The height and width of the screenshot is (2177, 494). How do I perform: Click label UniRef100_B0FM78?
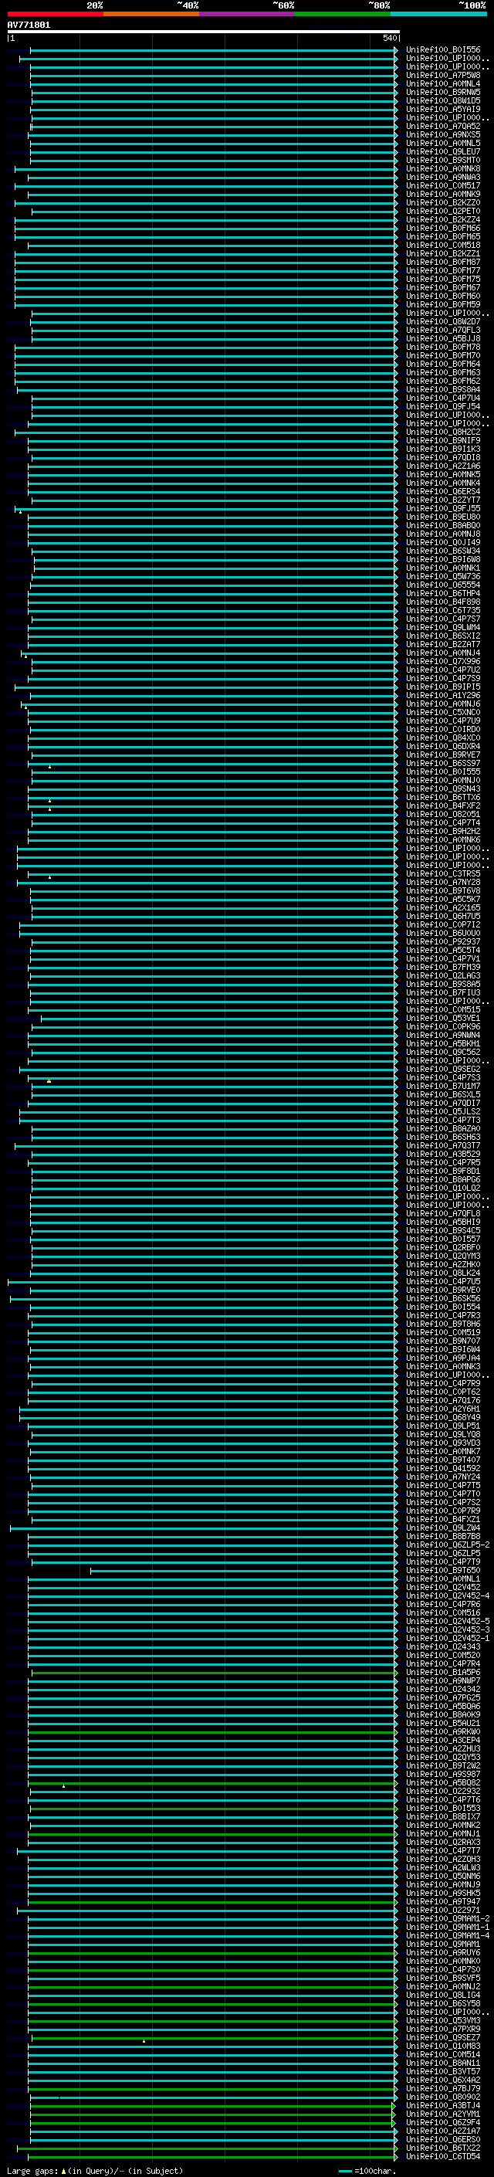coord(442,348)
